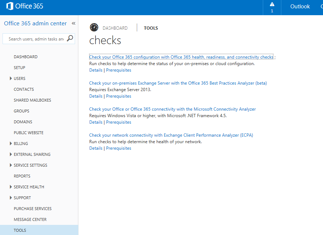Open SETUP in the left navigation
The height and width of the screenshot is (235, 323).
(19, 68)
